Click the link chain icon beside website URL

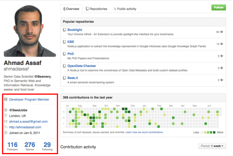point(6,127)
